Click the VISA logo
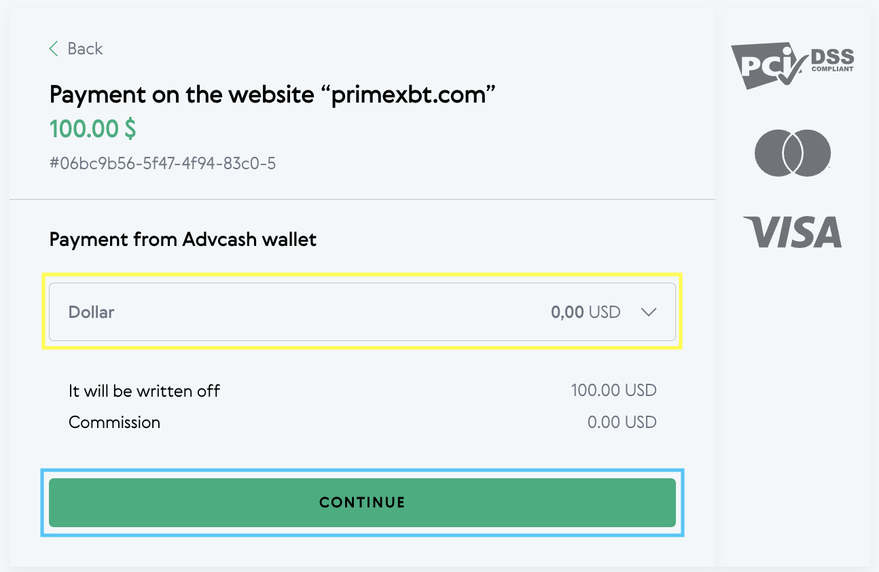 [x=792, y=232]
